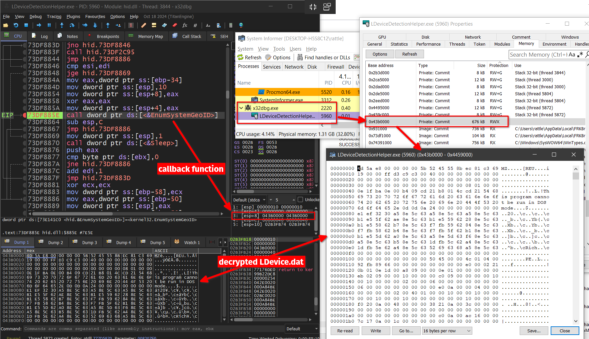Click the Close button in memory viewer
589x339 pixels.
coord(565,331)
